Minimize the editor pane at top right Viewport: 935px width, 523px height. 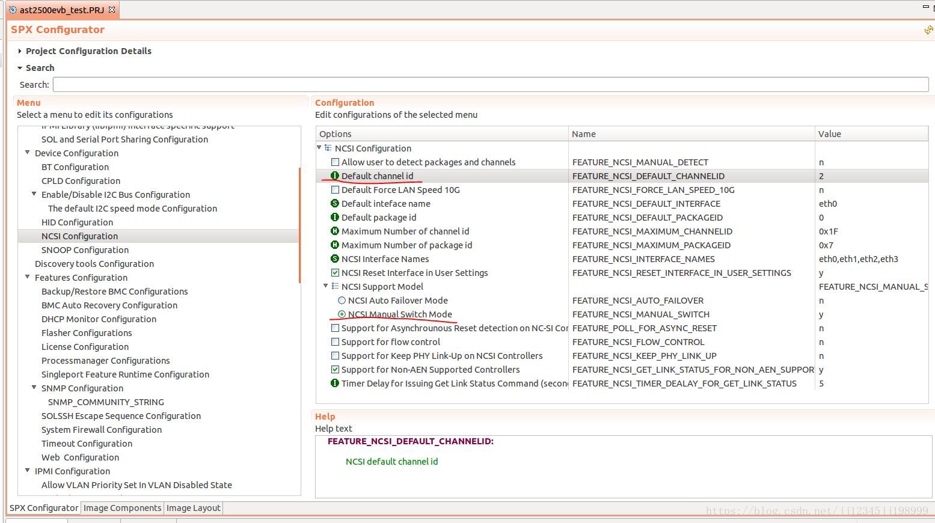point(926,7)
